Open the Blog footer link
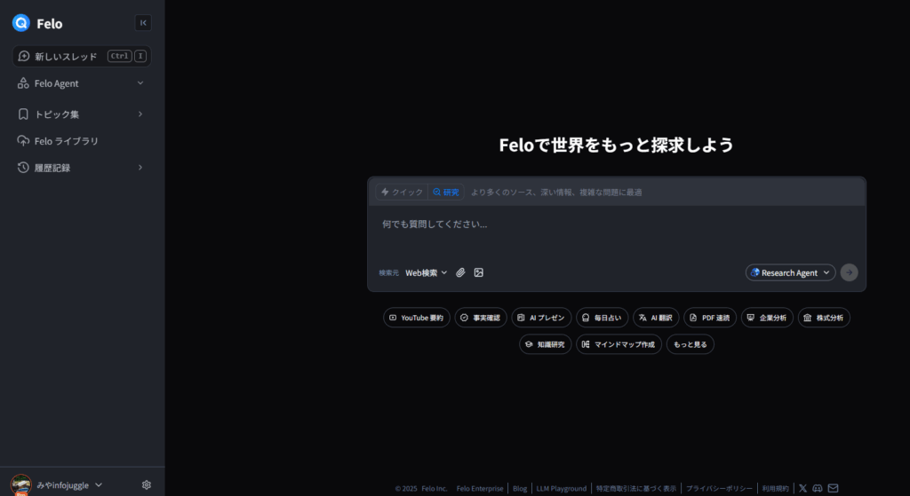910x496 pixels. [520, 489]
